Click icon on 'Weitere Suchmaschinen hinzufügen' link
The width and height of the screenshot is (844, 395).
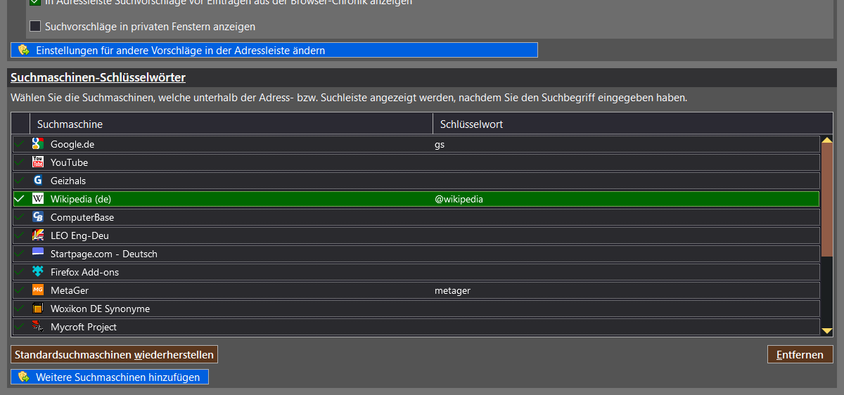(23, 377)
